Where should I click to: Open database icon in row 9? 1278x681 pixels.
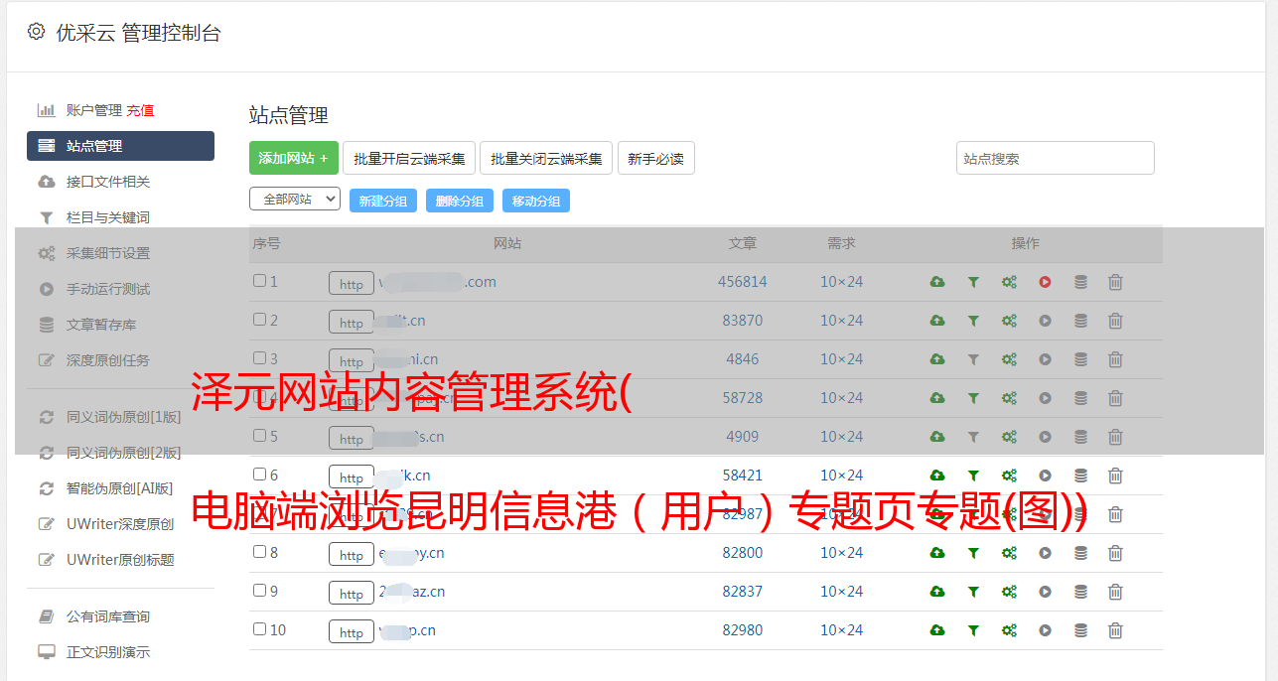click(x=1080, y=592)
